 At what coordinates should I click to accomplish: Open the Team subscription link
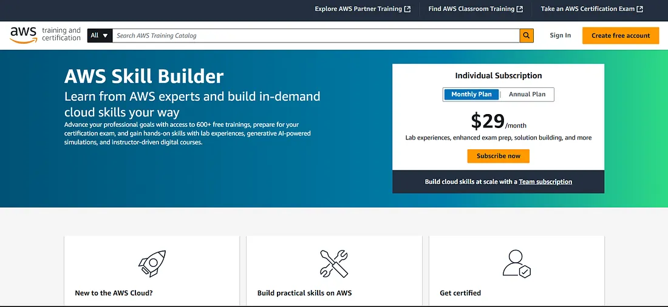click(545, 182)
